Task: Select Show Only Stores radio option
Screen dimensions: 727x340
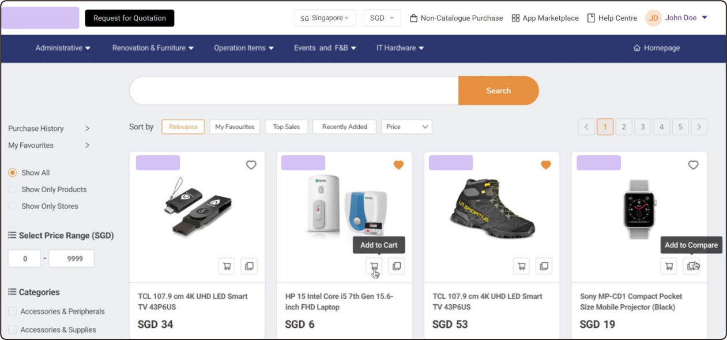Action: tap(12, 206)
